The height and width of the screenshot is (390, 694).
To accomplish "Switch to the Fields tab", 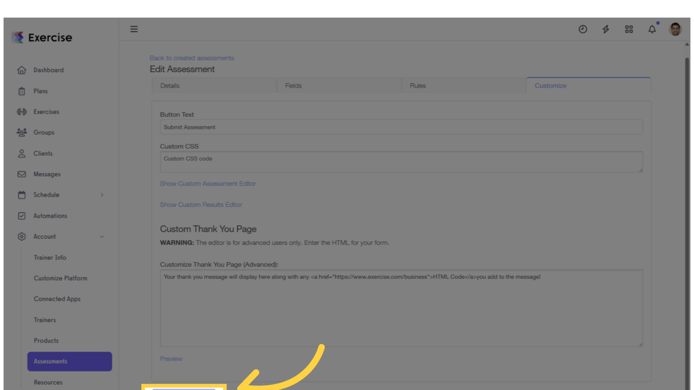I will pos(293,85).
